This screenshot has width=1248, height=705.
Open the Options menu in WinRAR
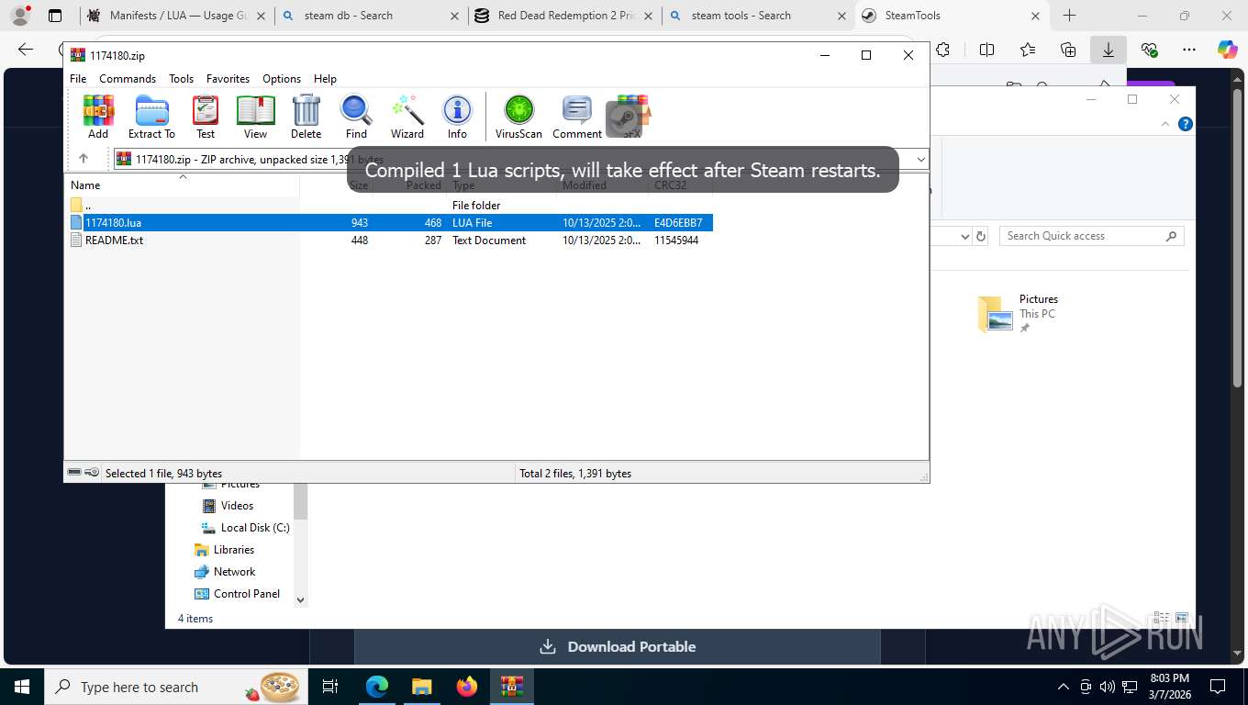click(x=282, y=79)
